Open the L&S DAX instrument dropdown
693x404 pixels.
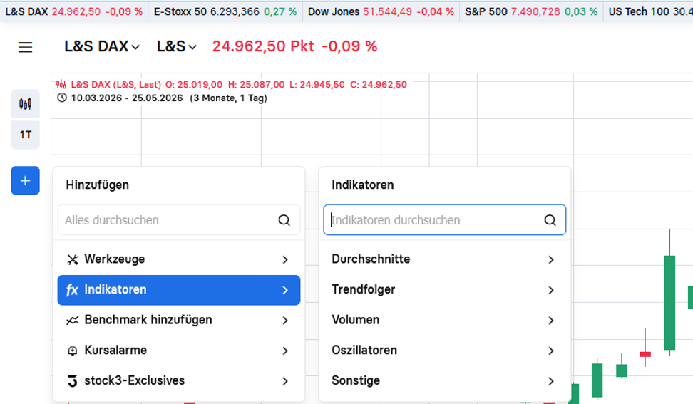click(102, 46)
